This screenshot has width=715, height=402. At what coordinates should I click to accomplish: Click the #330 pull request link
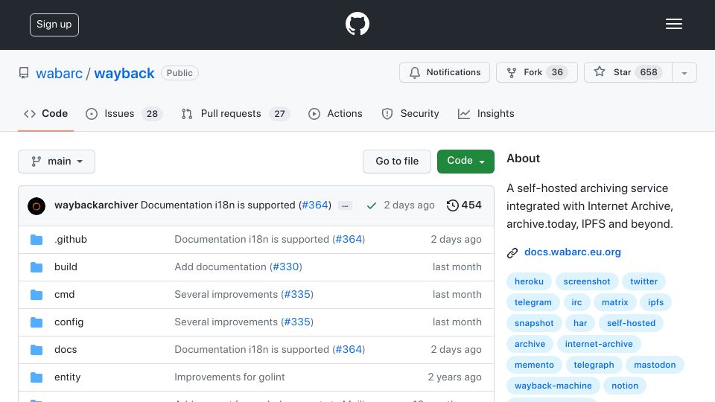tap(286, 267)
